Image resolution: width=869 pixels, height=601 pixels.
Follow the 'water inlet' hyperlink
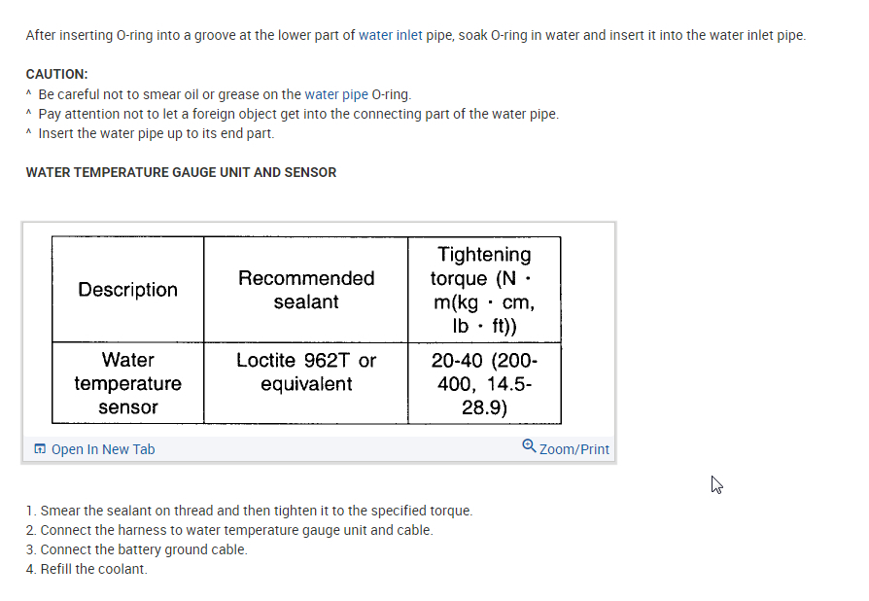coord(390,35)
